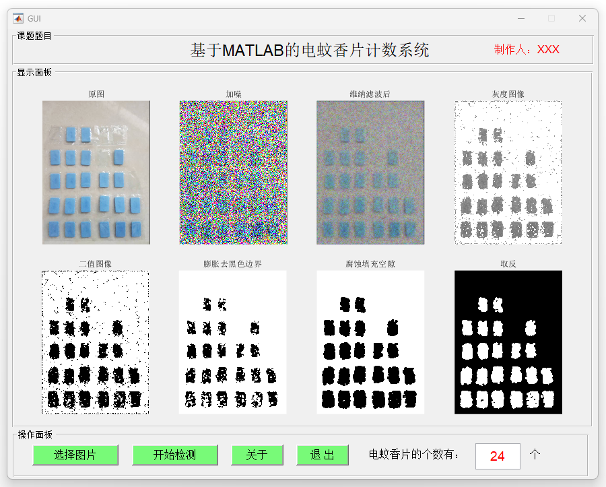Viewport: 606px width, 487px height.
Task: Select the 取反 inverted image
Action: coord(508,342)
